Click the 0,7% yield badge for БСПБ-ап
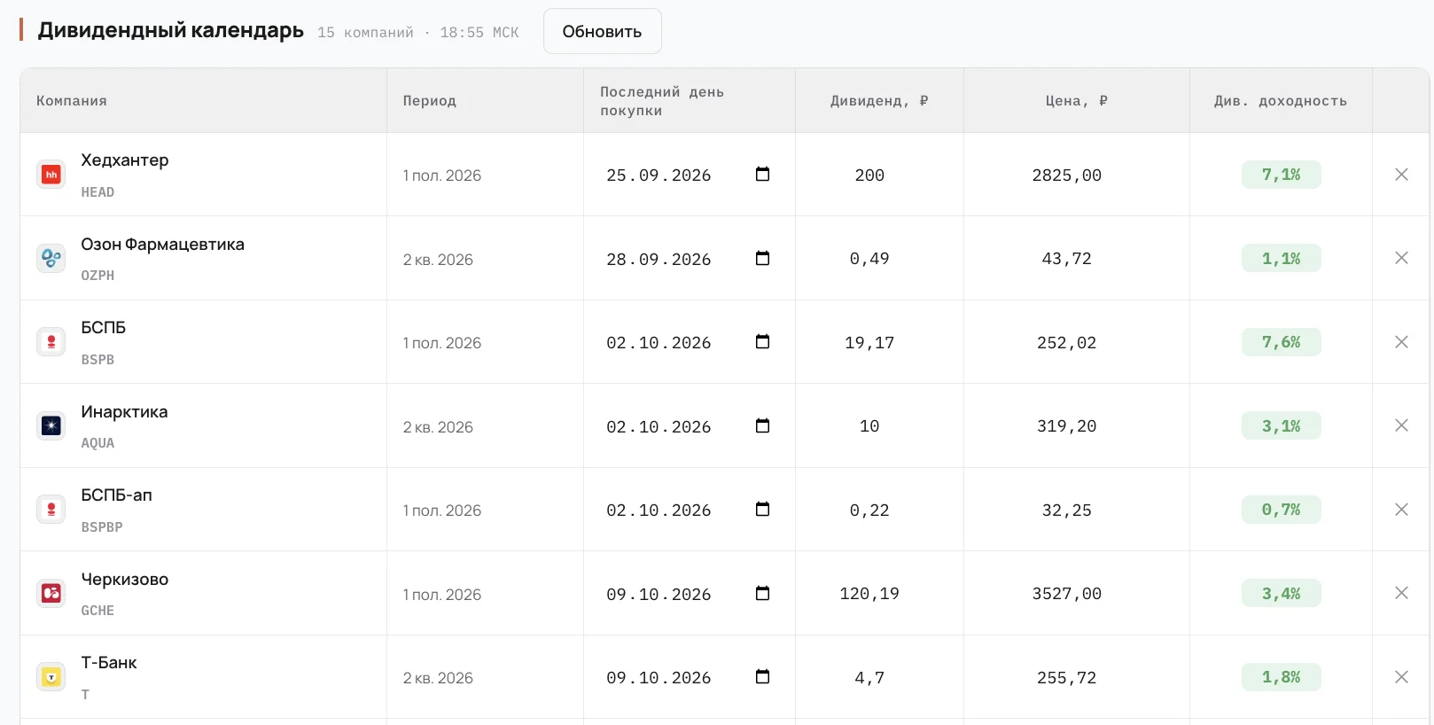This screenshot has width=1434, height=725. (1282, 510)
